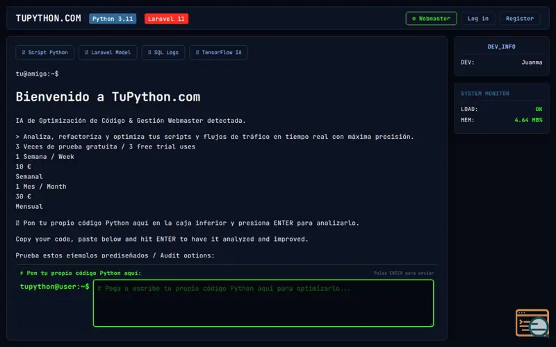556x347 pixels.
Task: Click the SYSTEM MONITOR header
Action: [x=484, y=94]
